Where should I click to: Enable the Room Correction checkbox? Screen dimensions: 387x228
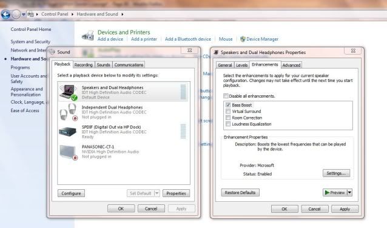pos(228,118)
